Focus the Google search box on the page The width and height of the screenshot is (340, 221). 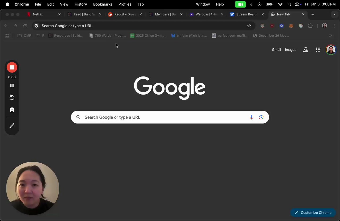[170, 117]
